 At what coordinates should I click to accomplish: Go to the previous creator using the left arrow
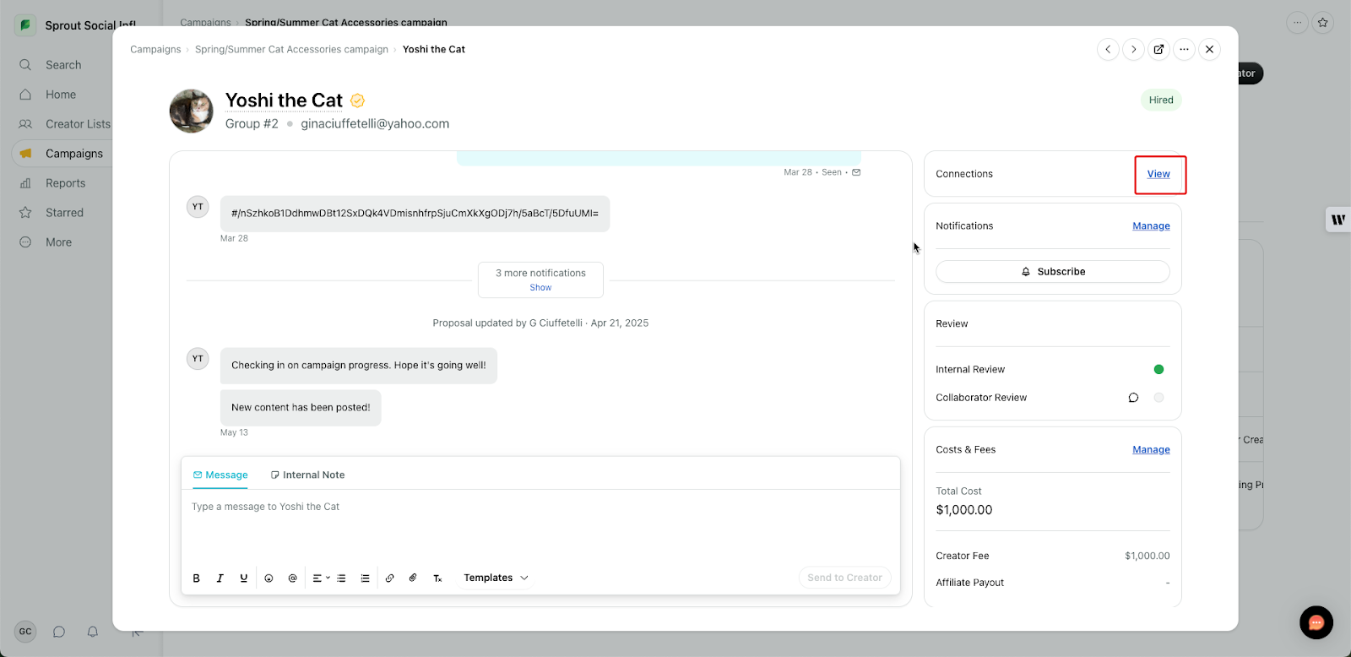1108,49
